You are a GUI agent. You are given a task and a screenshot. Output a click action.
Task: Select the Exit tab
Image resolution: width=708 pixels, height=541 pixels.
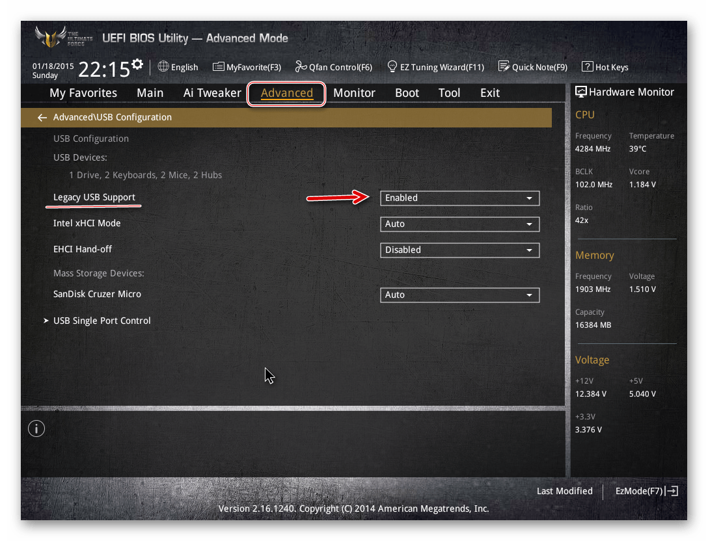click(x=490, y=93)
